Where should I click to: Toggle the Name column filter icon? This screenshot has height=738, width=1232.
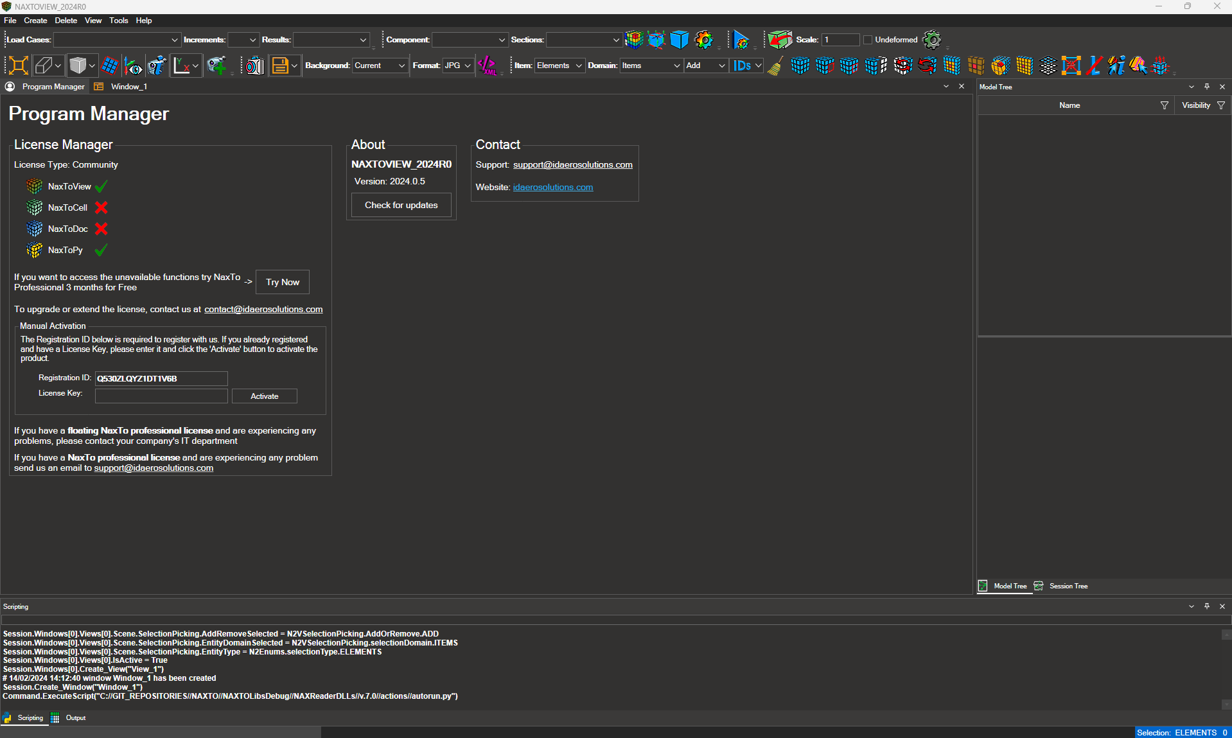(1164, 105)
